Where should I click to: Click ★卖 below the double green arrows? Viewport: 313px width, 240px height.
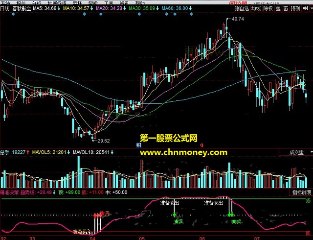click(x=237, y=221)
